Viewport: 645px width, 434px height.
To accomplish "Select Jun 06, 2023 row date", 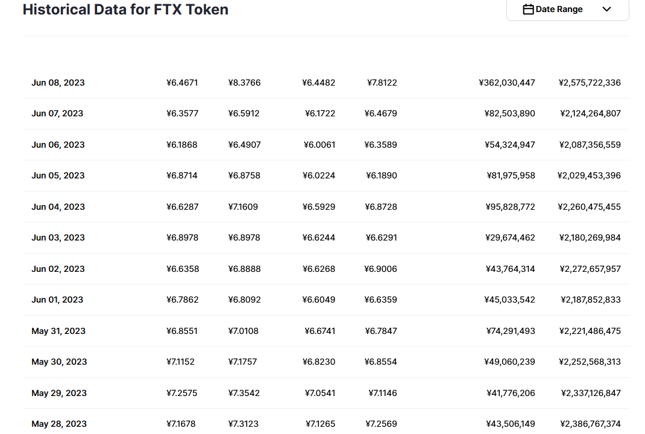I will 58,145.
